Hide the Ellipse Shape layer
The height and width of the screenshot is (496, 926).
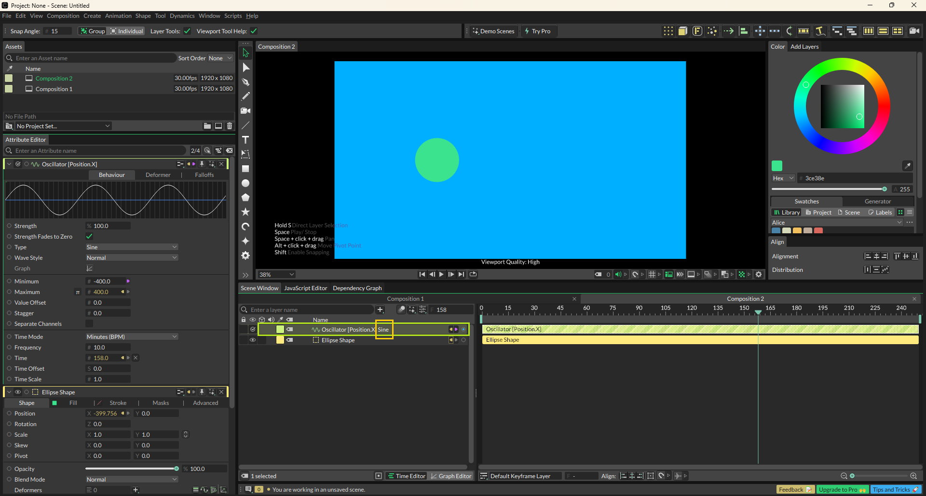[x=252, y=340]
